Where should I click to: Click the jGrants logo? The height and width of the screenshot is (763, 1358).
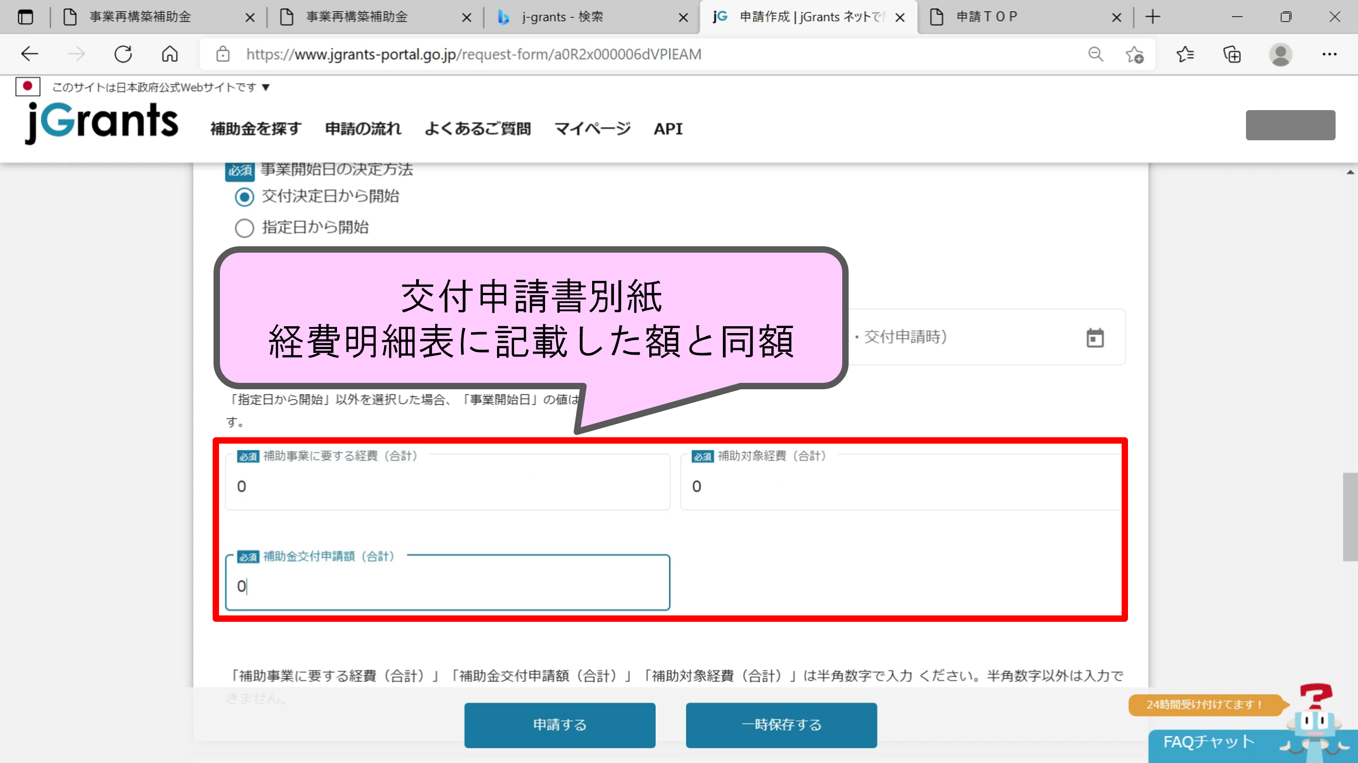pyautogui.click(x=102, y=122)
